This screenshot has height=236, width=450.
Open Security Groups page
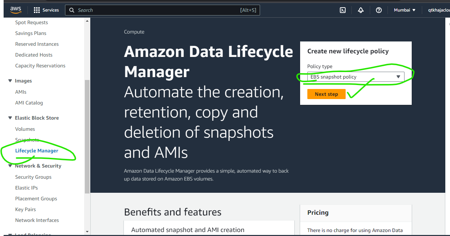33,177
